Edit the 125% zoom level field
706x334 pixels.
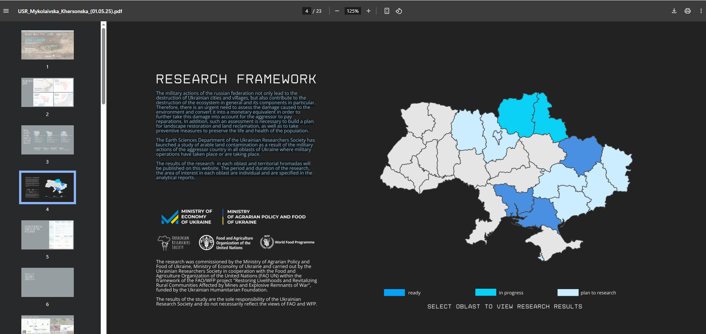pyautogui.click(x=352, y=11)
